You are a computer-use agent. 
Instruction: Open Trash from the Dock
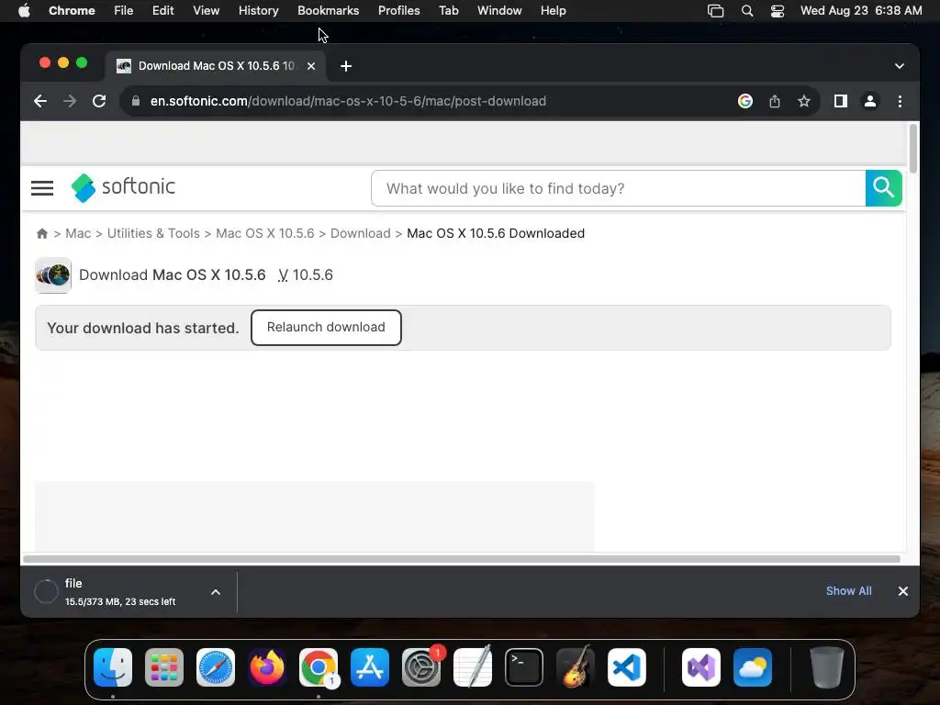pyautogui.click(x=827, y=667)
